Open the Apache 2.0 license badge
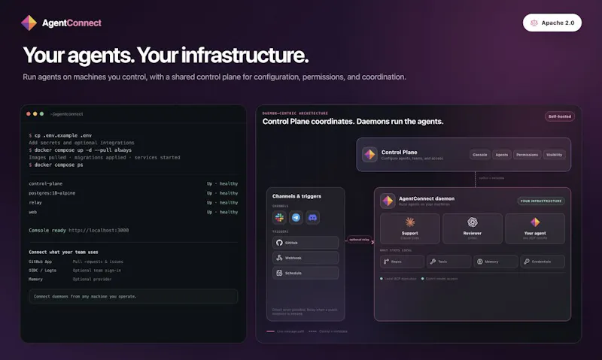 click(x=552, y=23)
